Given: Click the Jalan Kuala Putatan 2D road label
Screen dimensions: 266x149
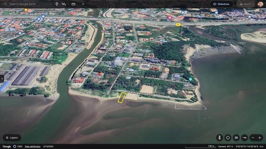Looking at the screenshot, I should (140, 94).
